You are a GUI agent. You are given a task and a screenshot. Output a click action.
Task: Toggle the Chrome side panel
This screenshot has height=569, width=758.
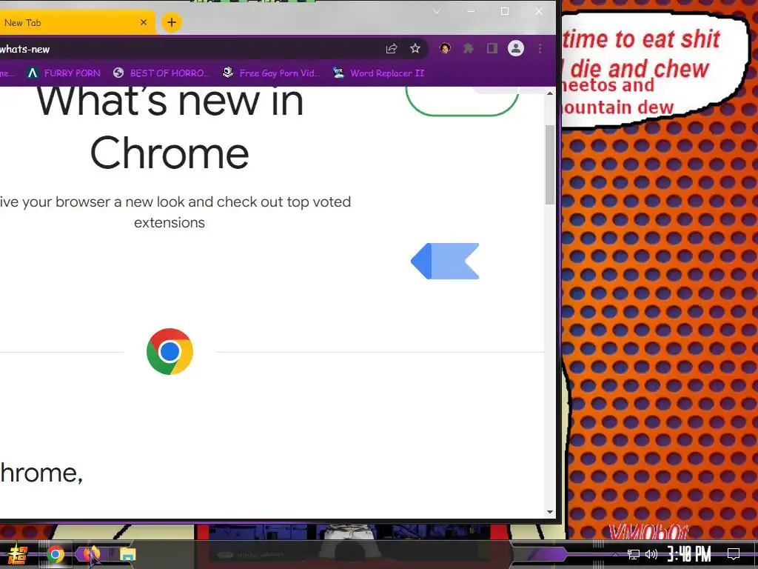(492, 48)
